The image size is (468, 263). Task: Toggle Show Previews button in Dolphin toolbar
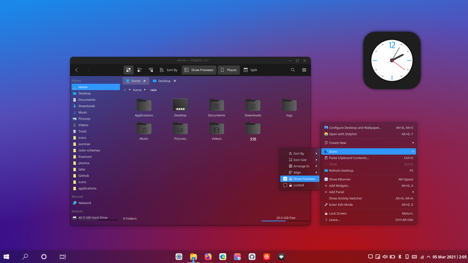(199, 70)
